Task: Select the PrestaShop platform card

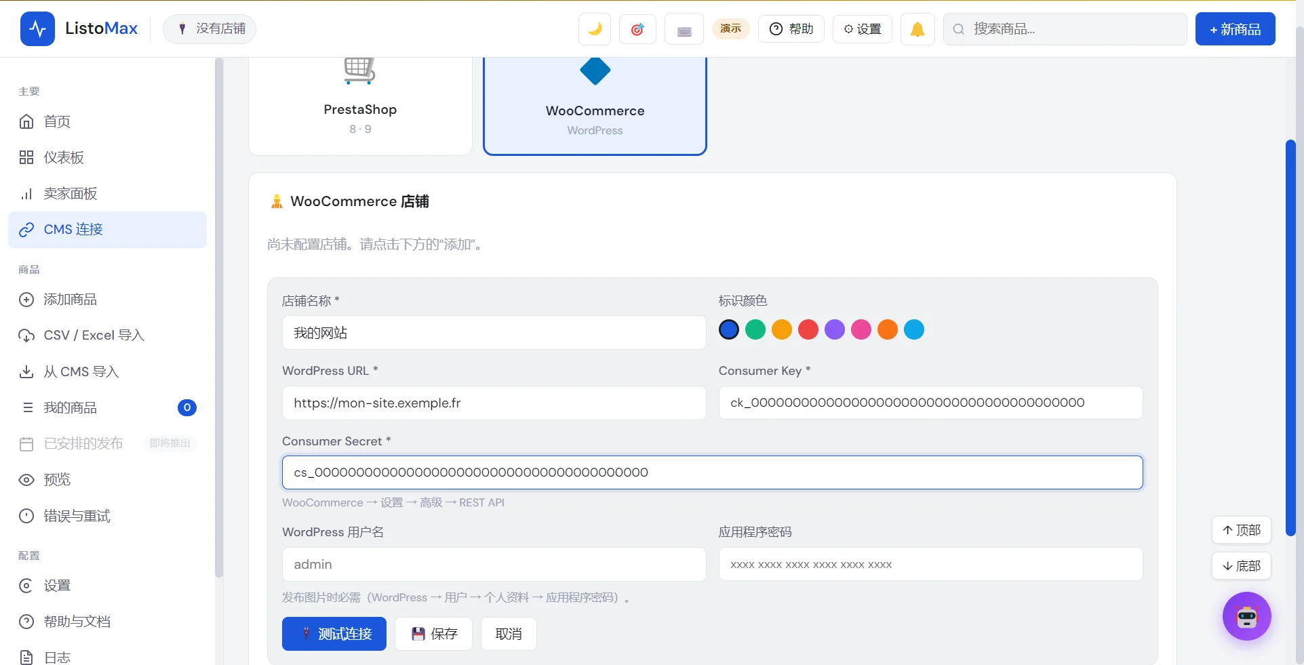Action: point(360,105)
